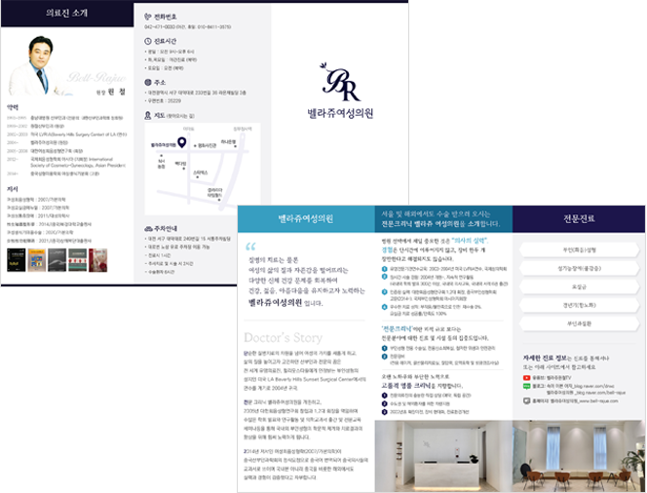Click the blue 벨라쥬여성의원 panel header

[x=306, y=218]
